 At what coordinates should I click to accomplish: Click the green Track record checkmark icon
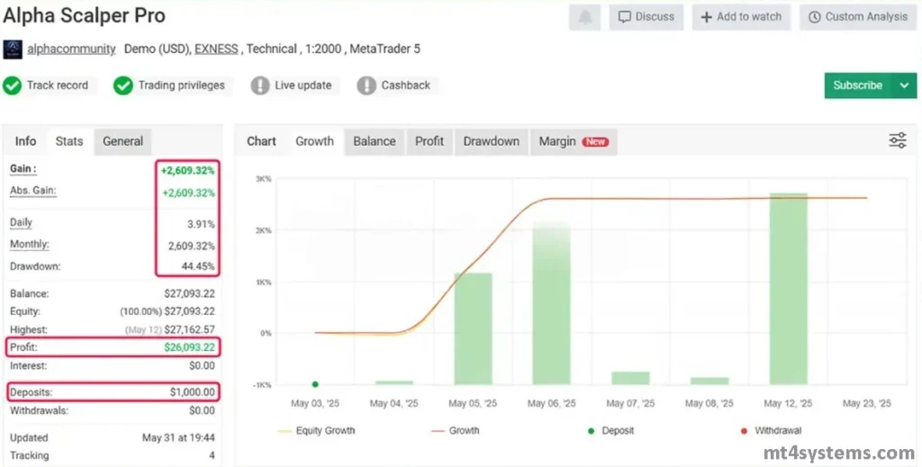[13, 85]
